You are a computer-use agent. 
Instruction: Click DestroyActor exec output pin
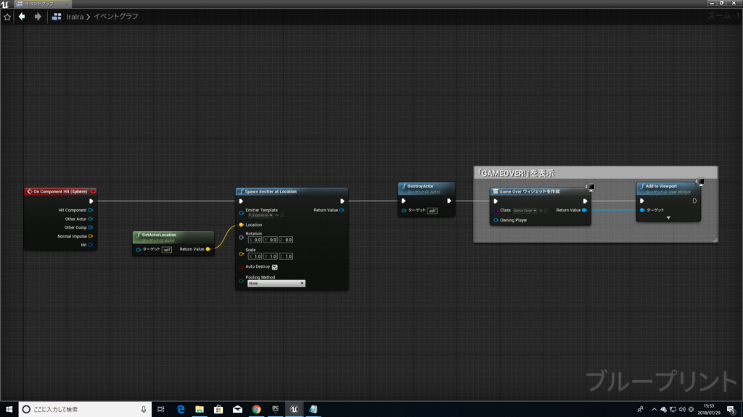click(448, 201)
